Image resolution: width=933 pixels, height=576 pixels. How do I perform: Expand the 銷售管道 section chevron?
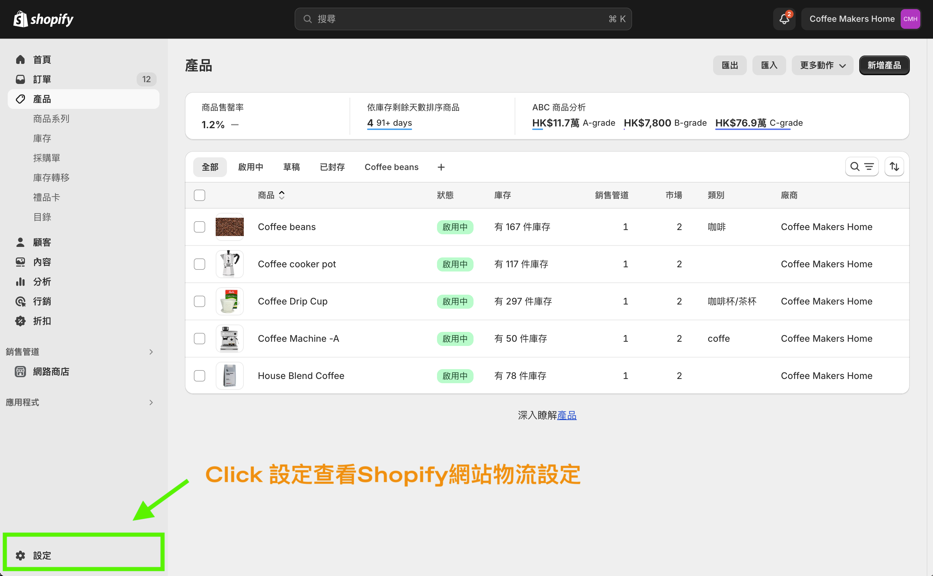pyautogui.click(x=151, y=352)
